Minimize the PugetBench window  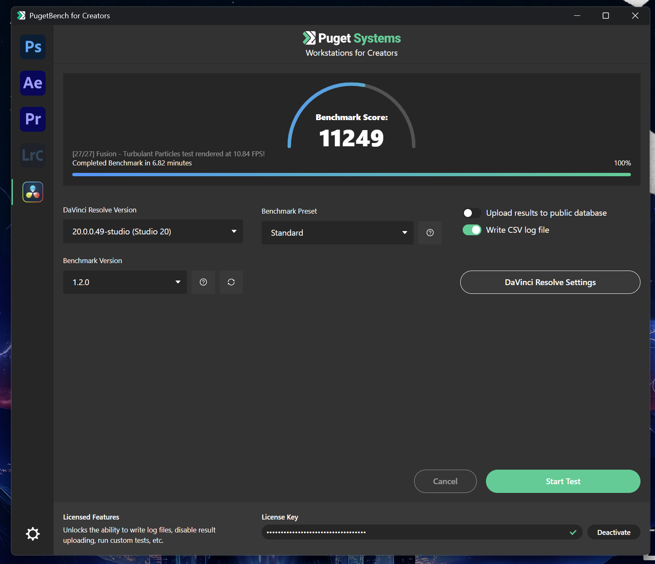[x=577, y=16]
